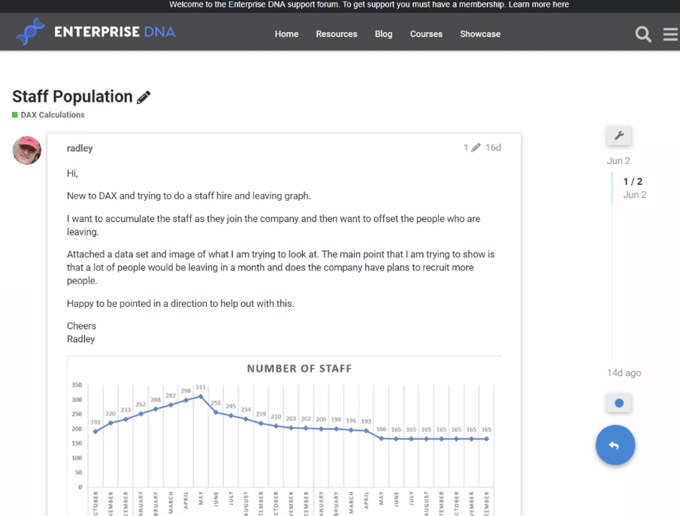Jump to Jun 2 at timeline top
The image size is (680, 516).
click(x=618, y=160)
